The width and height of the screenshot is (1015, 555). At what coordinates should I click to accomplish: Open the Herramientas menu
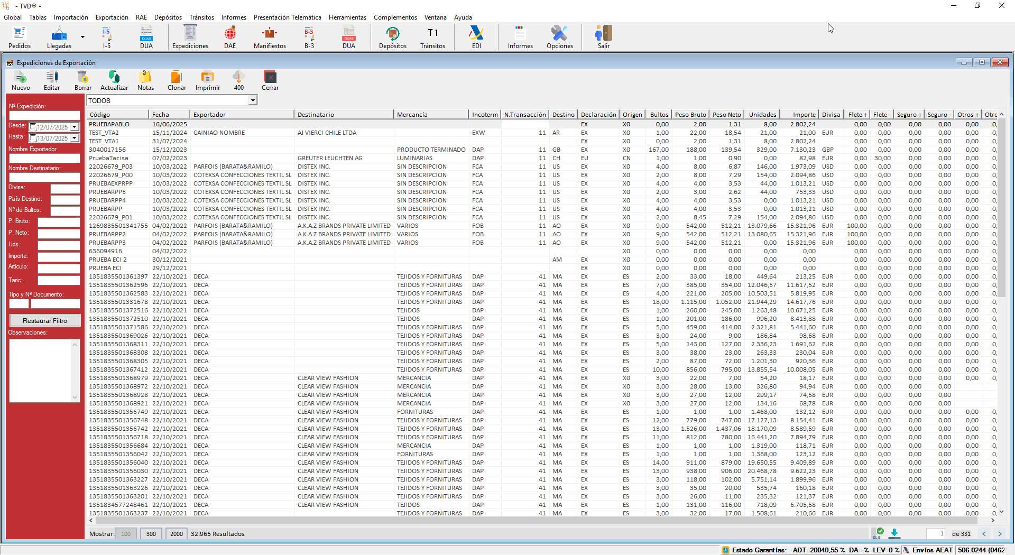pyautogui.click(x=347, y=17)
